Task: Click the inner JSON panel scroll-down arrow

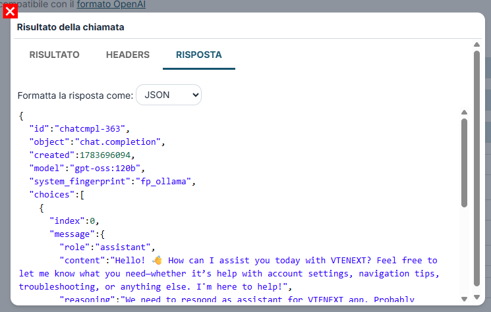Action: tap(465, 299)
